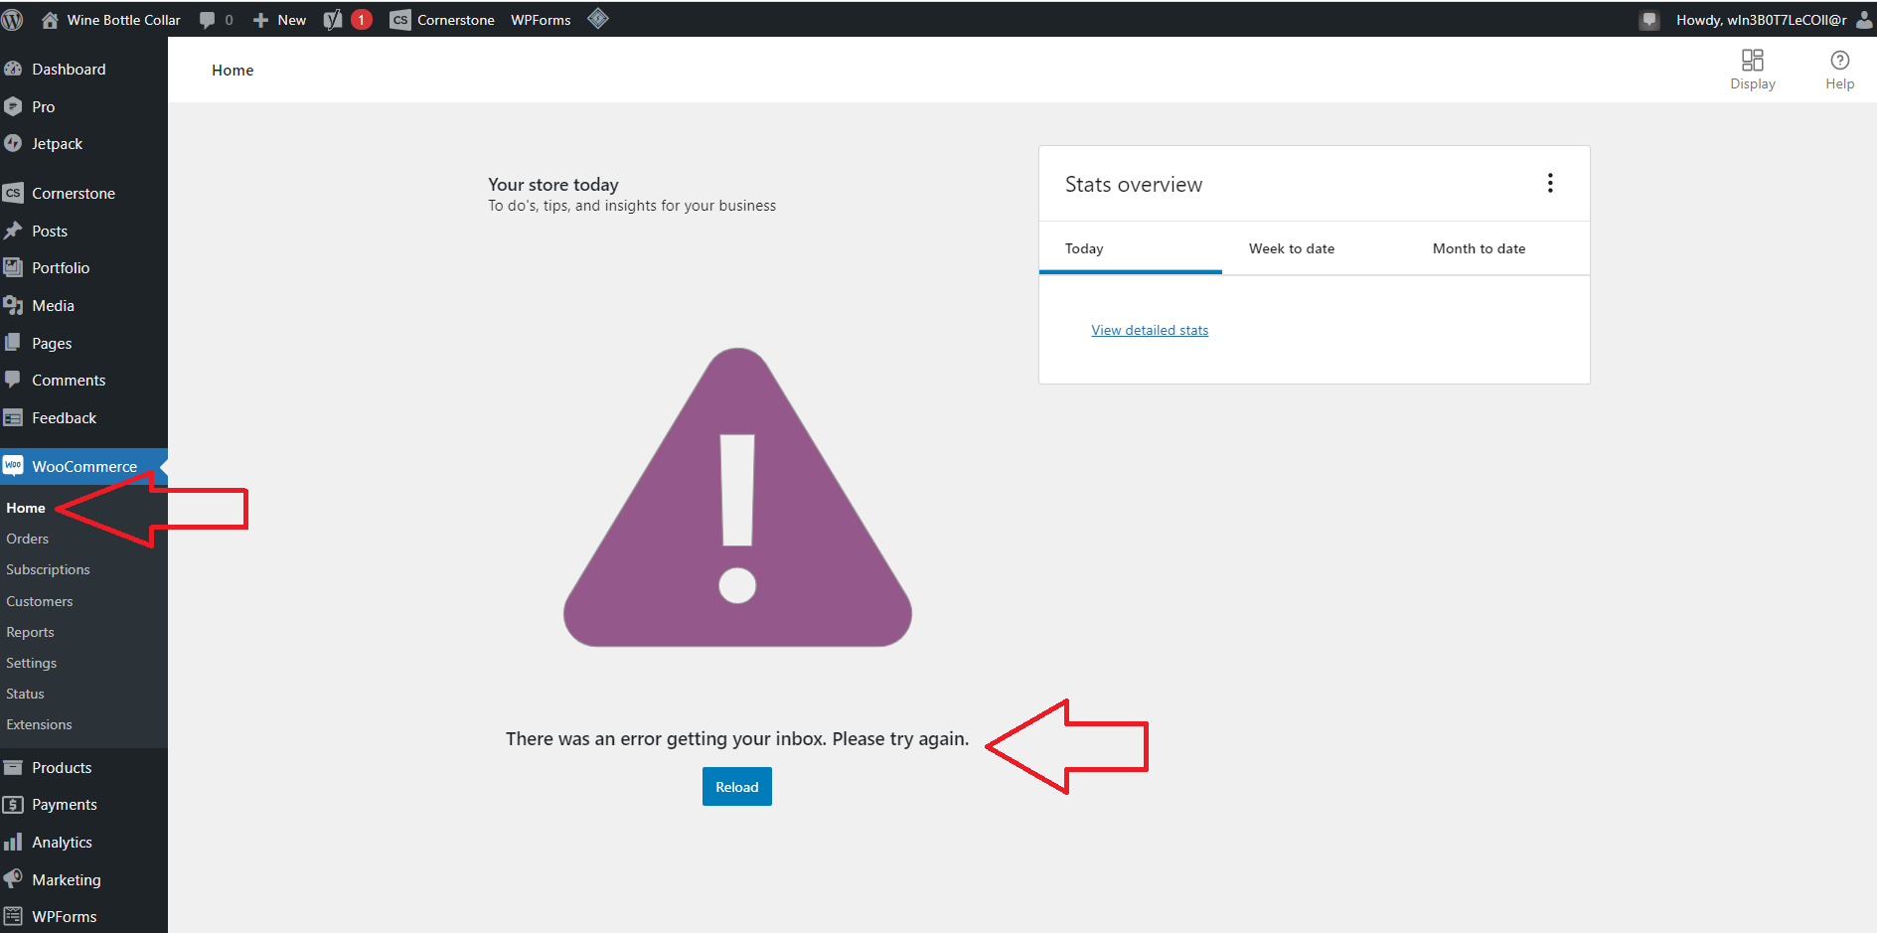Click the WordPress logo icon
1877x933 pixels.
point(12,19)
